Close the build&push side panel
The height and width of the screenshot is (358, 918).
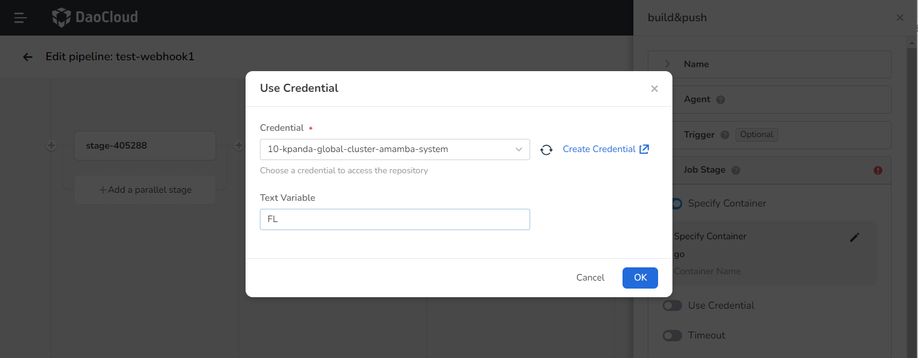tap(900, 18)
